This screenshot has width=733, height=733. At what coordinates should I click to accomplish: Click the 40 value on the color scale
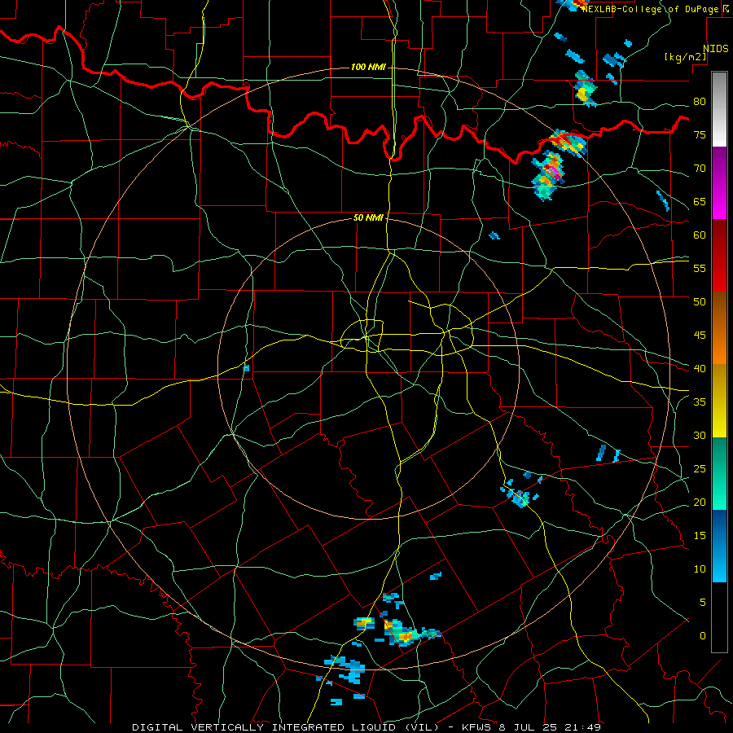[x=700, y=368]
